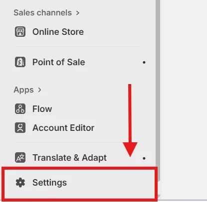
Task: Expand the Sales channels chevron
Action: [x=78, y=13]
